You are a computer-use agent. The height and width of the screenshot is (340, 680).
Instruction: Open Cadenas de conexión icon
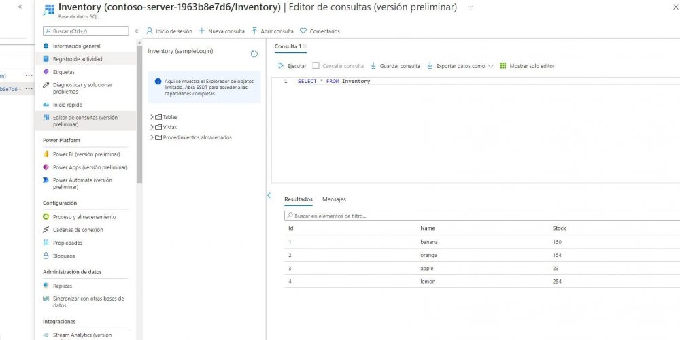pos(46,230)
